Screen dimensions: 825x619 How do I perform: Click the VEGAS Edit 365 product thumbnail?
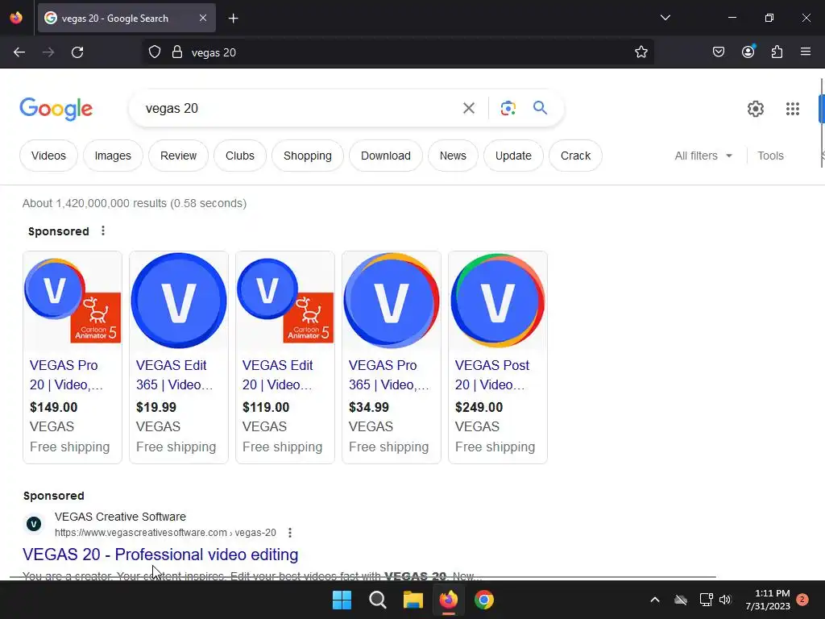(179, 301)
